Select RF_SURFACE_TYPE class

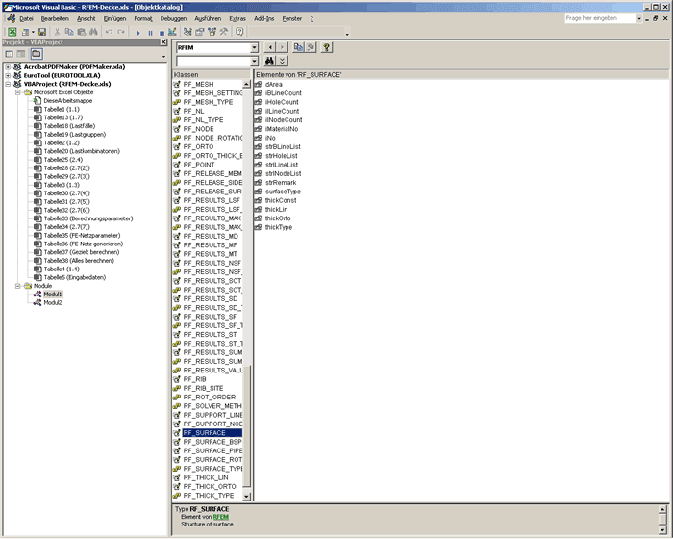[x=212, y=469]
